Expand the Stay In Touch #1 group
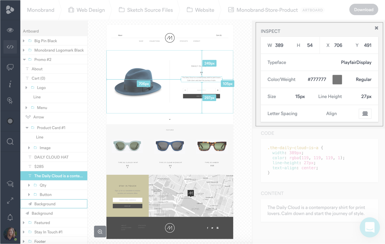Image resolution: width=385 pixels, height=244 pixels. point(24,232)
